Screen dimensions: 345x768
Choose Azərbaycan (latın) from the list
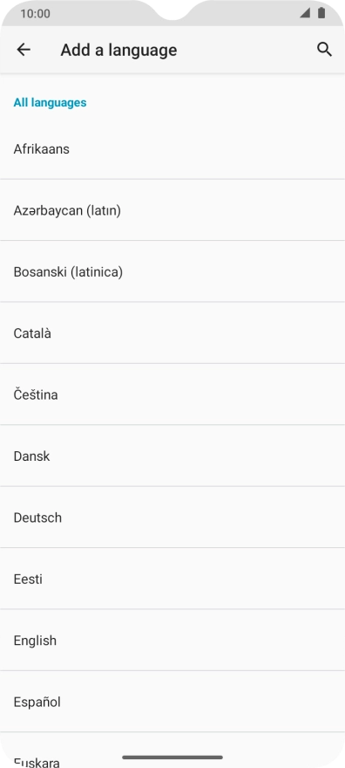(172, 210)
